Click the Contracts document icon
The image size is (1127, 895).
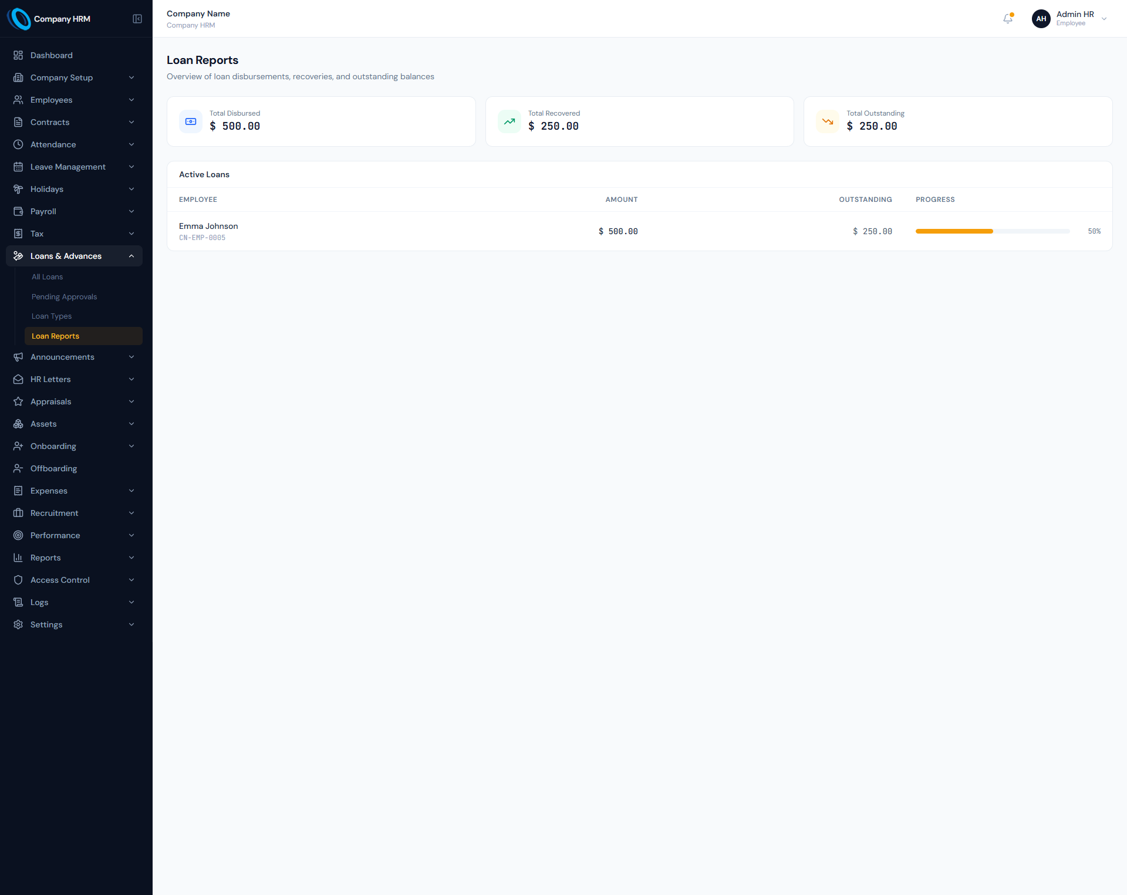(x=18, y=122)
